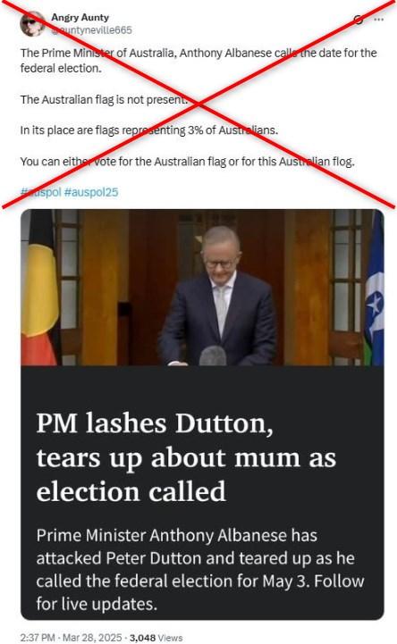Click the 'PM lashes Dutton' headline

186,457
